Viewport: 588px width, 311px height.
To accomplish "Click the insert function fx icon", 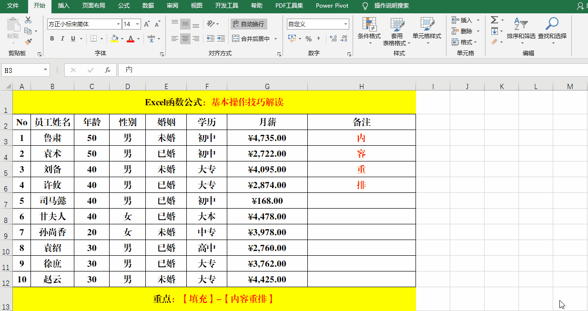I will pyautogui.click(x=108, y=70).
